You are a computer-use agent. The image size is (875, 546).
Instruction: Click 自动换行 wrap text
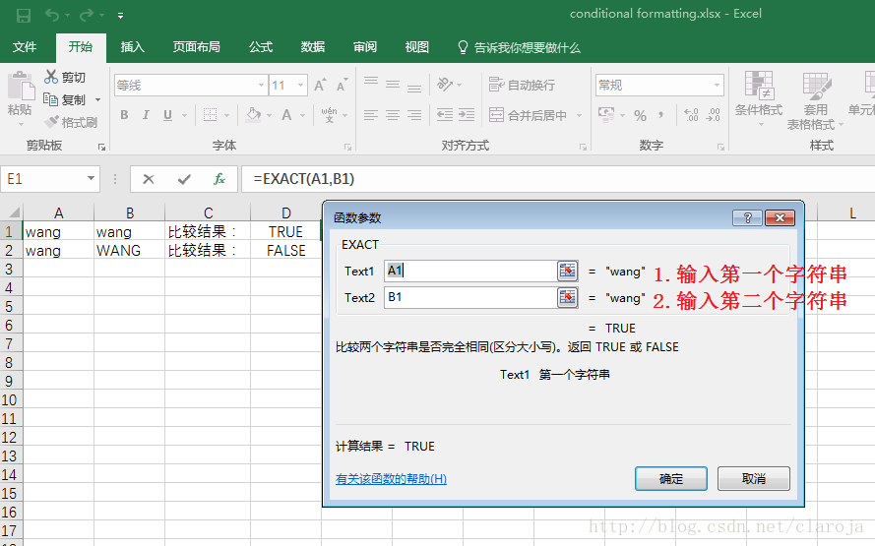point(522,85)
